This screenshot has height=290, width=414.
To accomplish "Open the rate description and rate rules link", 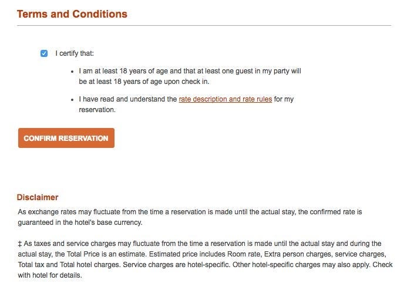I will 225,99.
